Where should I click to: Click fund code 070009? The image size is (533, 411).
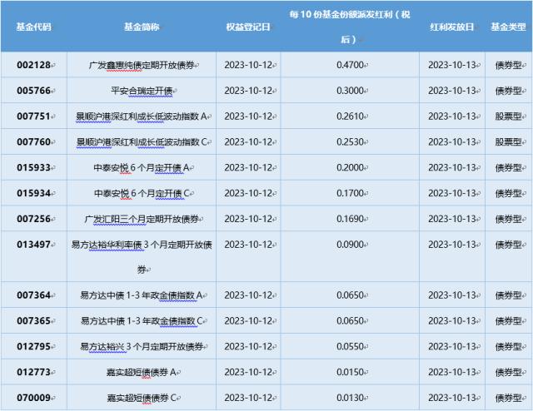[33, 398]
